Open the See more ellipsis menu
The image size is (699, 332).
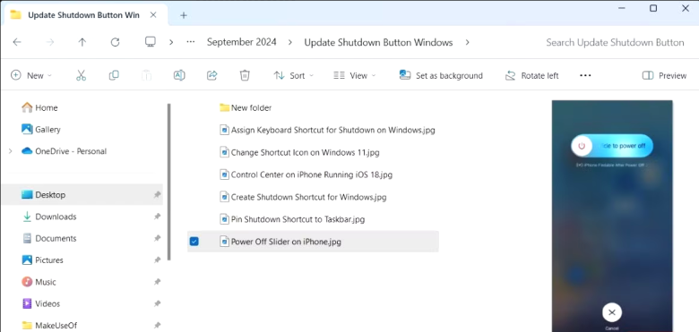585,76
